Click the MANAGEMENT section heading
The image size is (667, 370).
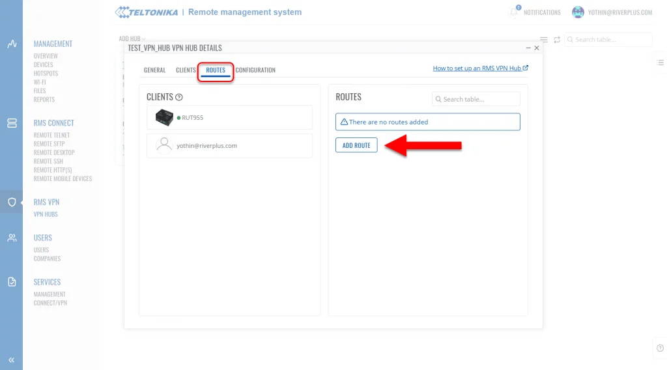[x=53, y=44]
